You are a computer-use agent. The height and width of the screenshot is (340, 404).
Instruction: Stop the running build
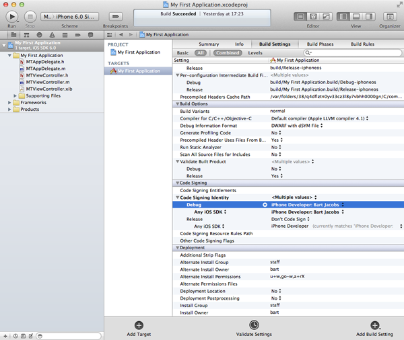(30, 17)
